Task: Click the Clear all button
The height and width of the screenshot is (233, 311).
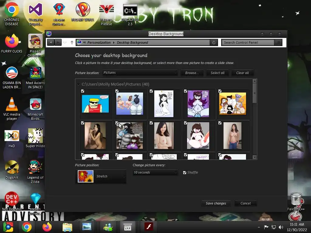Action: click(x=242, y=73)
